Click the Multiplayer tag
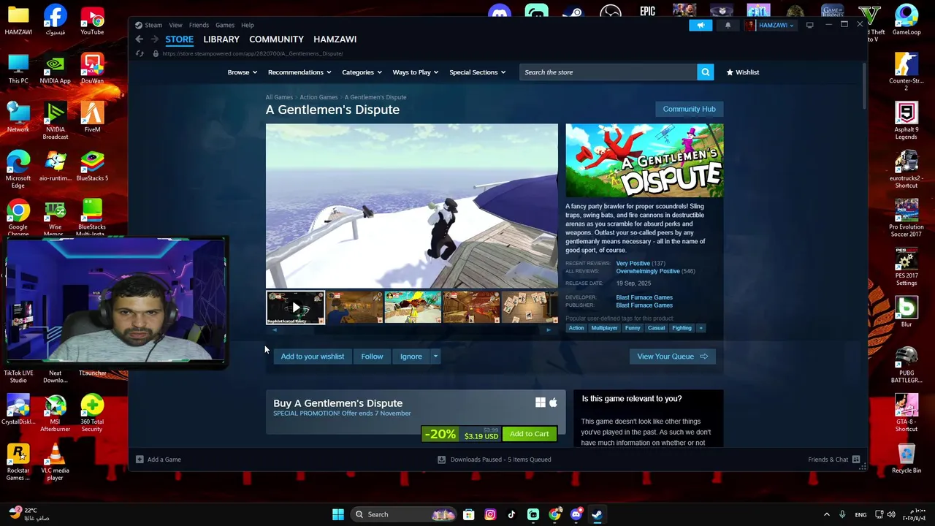The height and width of the screenshot is (526, 935). [x=604, y=328]
